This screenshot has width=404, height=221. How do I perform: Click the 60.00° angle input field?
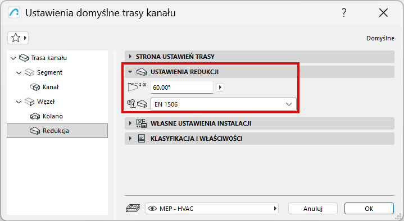[x=181, y=87]
